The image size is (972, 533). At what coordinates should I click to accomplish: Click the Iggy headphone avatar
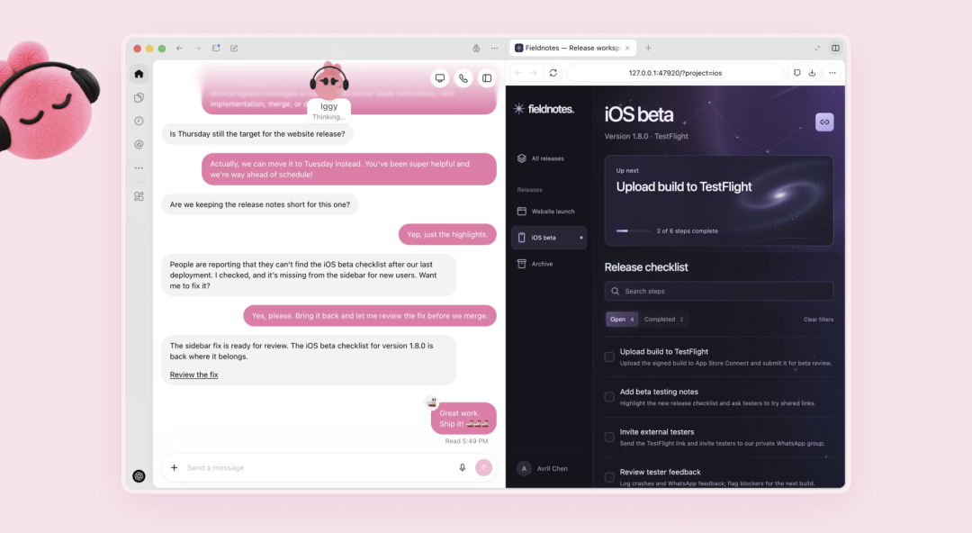click(329, 81)
